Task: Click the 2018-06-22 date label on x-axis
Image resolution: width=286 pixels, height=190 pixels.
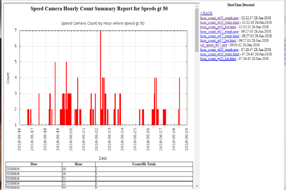Action: (x=96, y=139)
